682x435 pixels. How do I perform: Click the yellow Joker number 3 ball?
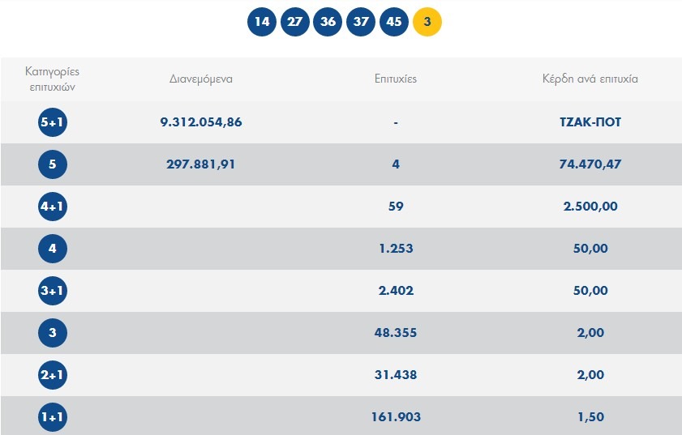[x=427, y=22]
